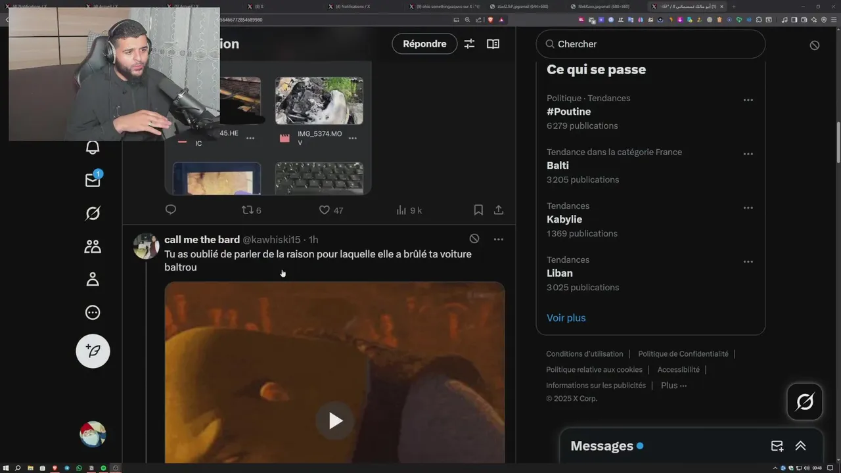Open WhatsApp from the taskbar
The image size is (841, 473).
pyautogui.click(x=79, y=468)
